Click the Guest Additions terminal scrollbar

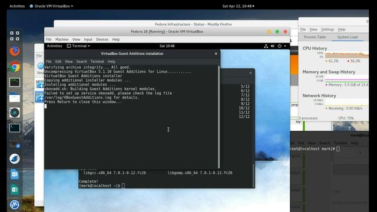coord(219,117)
